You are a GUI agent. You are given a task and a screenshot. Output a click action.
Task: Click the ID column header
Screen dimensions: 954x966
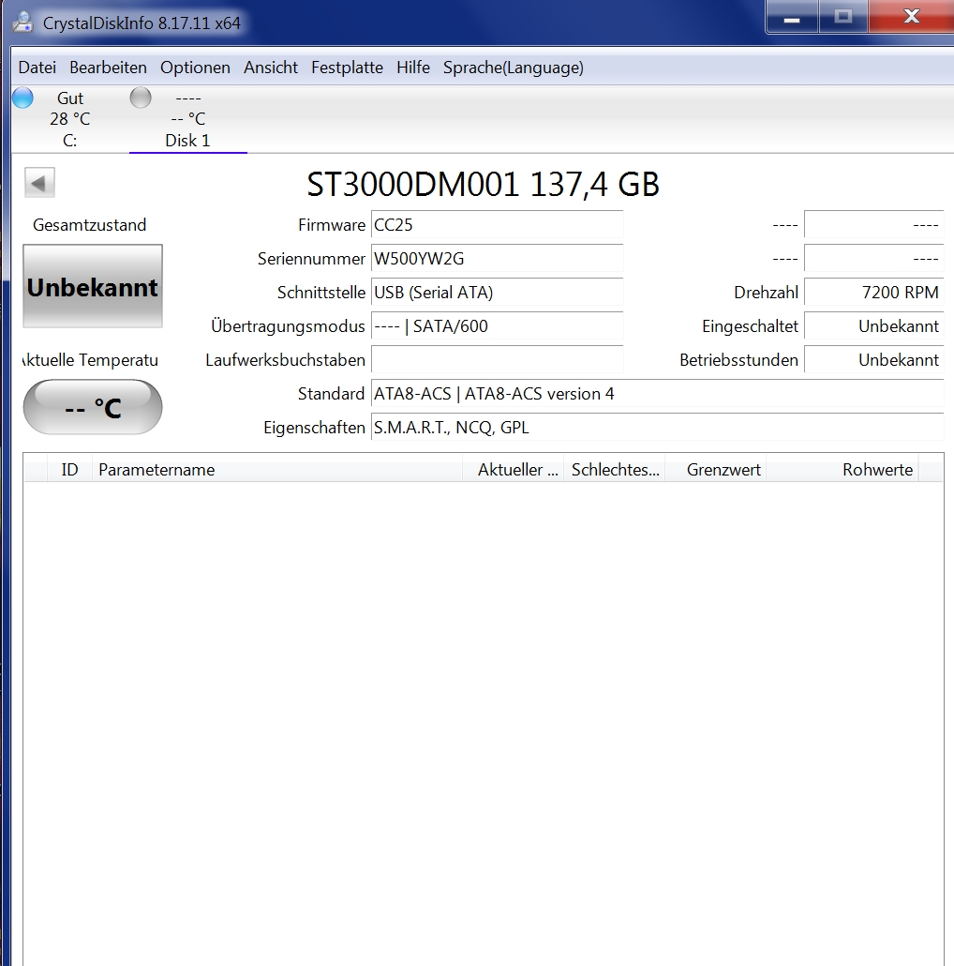pyautogui.click(x=69, y=470)
